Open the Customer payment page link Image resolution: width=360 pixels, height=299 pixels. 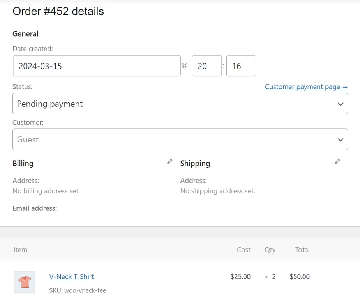[x=306, y=86]
